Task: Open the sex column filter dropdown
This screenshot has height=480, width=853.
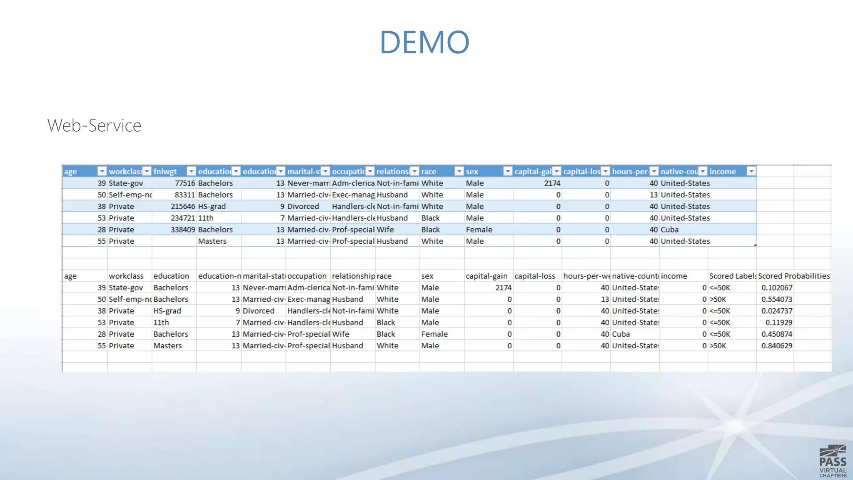Action: point(508,171)
